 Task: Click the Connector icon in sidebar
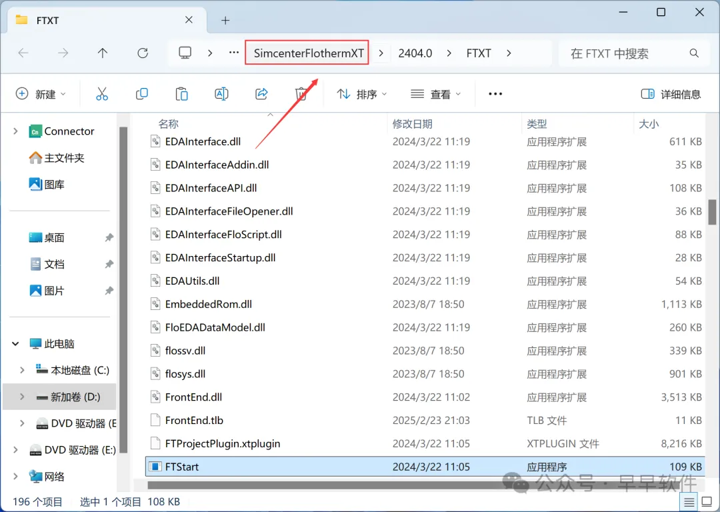pos(35,132)
